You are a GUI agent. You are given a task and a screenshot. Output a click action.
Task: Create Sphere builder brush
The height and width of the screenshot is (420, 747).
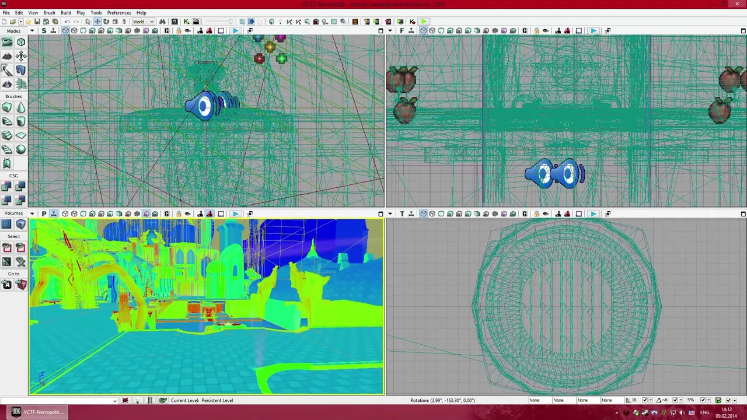[x=21, y=149]
